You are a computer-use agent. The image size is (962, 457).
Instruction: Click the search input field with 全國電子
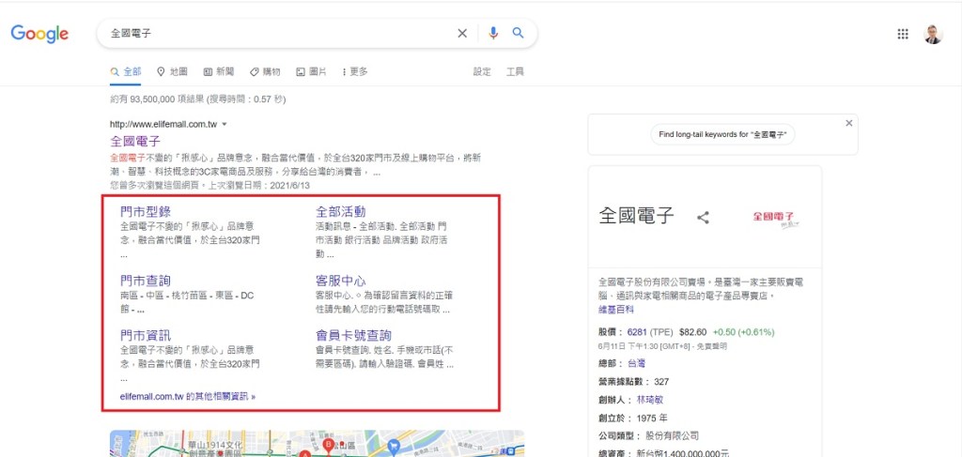tap(279, 33)
